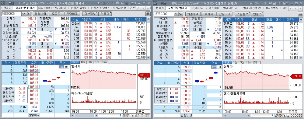
Task: Open the font T icon in right window
Action: [265, 3]
